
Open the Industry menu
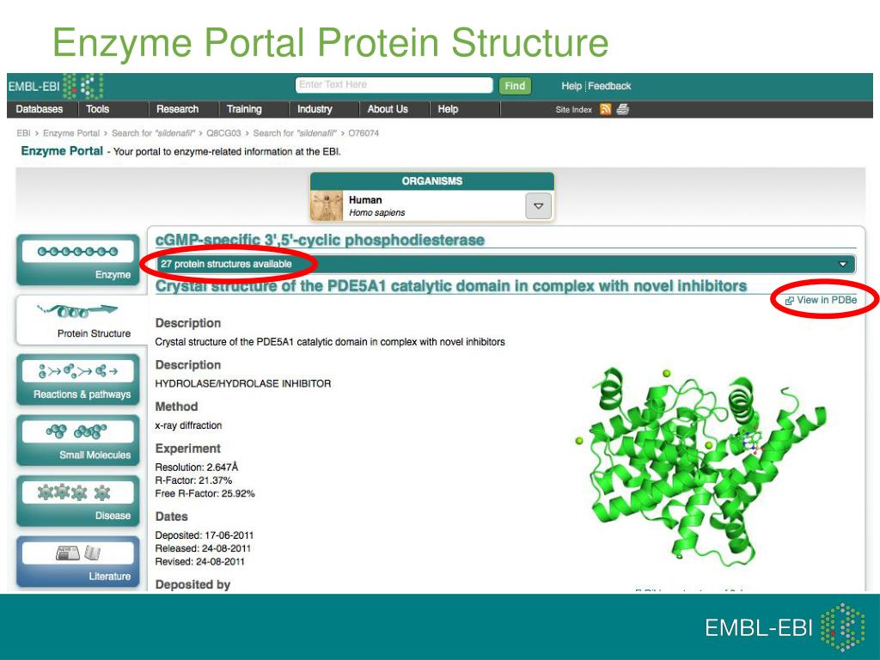point(315,109)
